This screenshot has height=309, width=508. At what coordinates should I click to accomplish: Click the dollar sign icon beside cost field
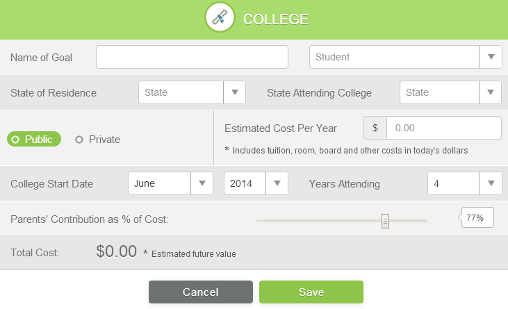pos(375,128)
